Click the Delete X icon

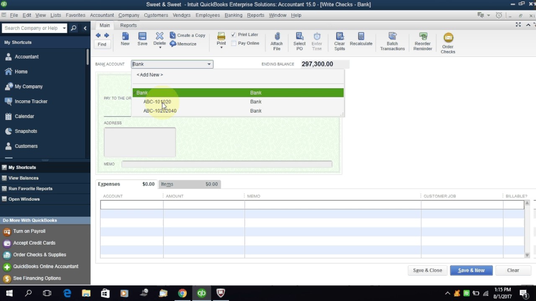click(x=160, y=36)
